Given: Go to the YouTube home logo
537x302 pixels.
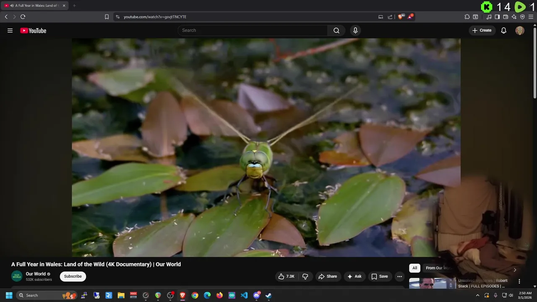Looking at the screenshot, I should pyautogui.click(x=33, y=31).
